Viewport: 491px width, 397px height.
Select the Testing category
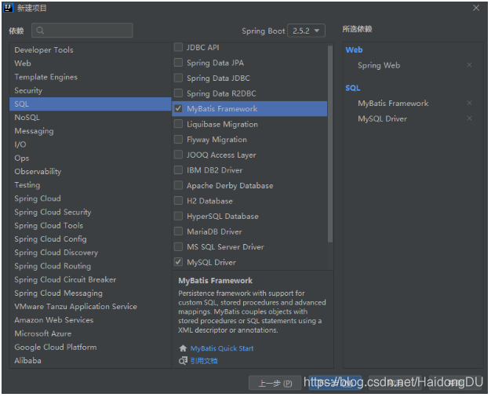tap(90, 185)
